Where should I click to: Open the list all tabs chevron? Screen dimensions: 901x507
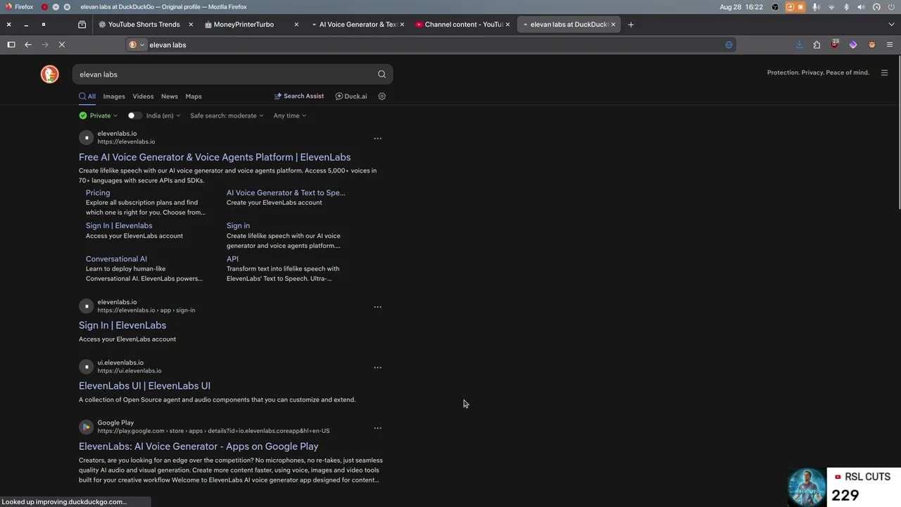(891, 25)
